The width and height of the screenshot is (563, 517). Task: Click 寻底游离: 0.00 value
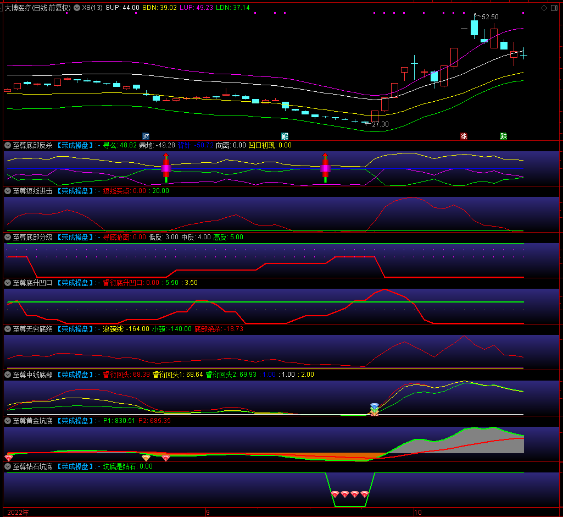(x=125, y=237)
